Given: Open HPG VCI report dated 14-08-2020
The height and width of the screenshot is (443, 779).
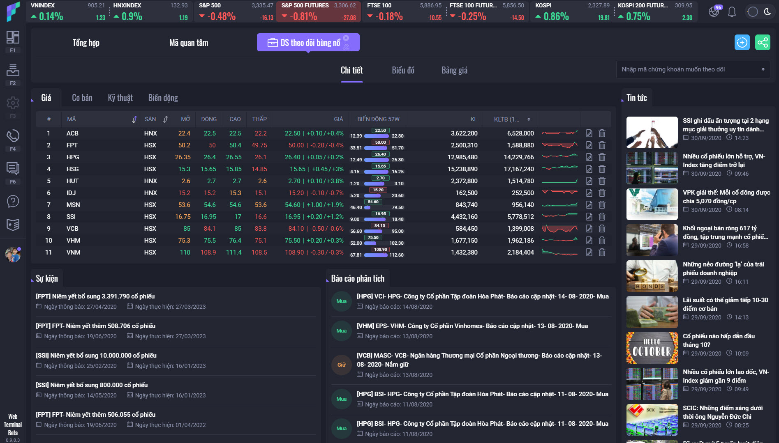Looking at the screenshot, I should (x=482, y=296).
